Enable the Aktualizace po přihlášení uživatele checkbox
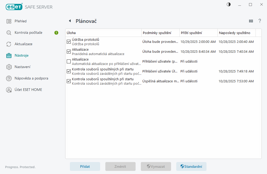The width and height of the screenshot is (267, 174). (x=69, y=61)
